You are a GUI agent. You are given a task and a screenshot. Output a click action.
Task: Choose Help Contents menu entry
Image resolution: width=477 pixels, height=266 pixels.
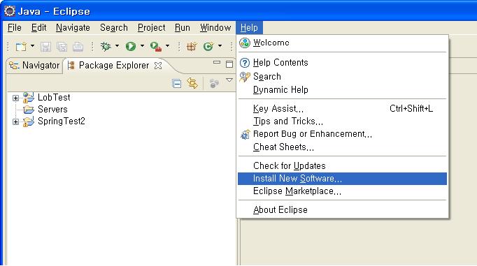point(342,63)
